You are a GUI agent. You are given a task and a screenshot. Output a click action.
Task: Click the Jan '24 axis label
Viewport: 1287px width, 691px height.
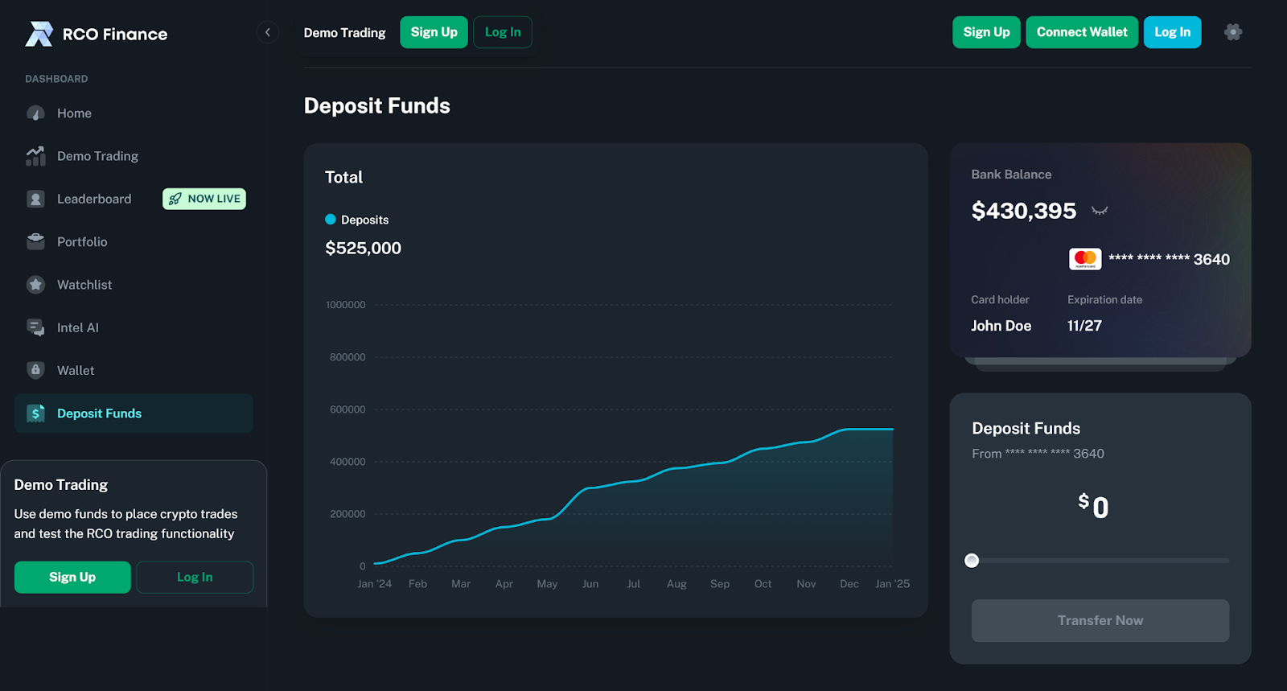click(374, 584)
